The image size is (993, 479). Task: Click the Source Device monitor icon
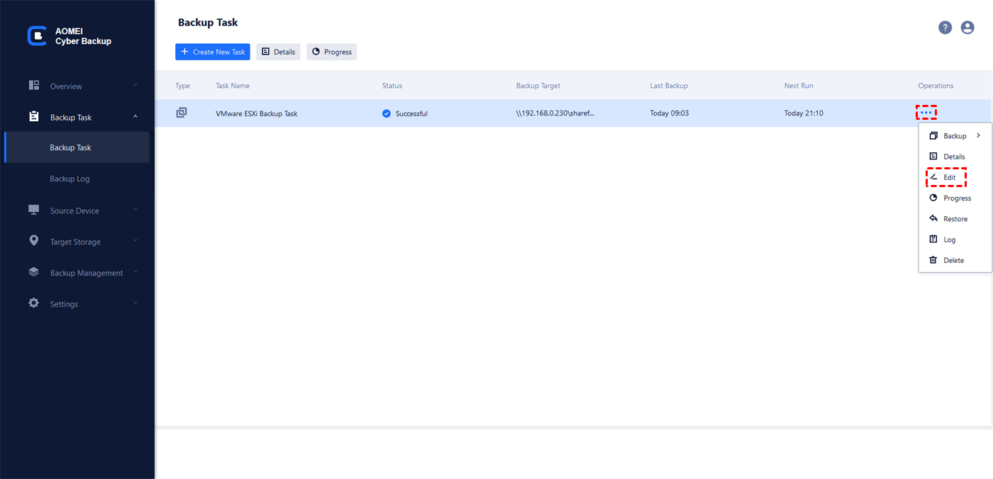click(34, 210)
